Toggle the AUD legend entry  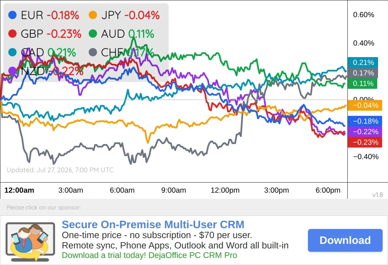pos(121,34)
